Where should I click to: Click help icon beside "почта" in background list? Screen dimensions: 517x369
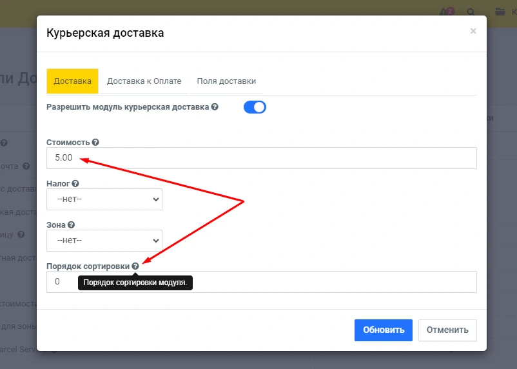[x=26, y=166]
